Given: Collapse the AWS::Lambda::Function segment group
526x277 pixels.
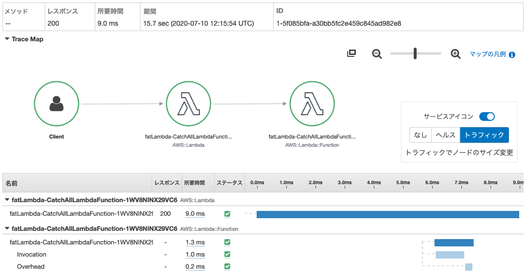Looking at the screenshot, I should point(7,229).
